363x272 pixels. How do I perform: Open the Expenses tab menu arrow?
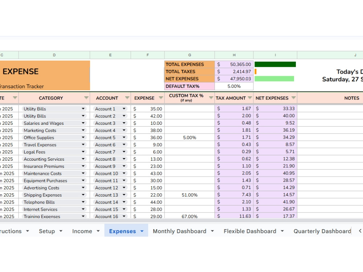142,231
